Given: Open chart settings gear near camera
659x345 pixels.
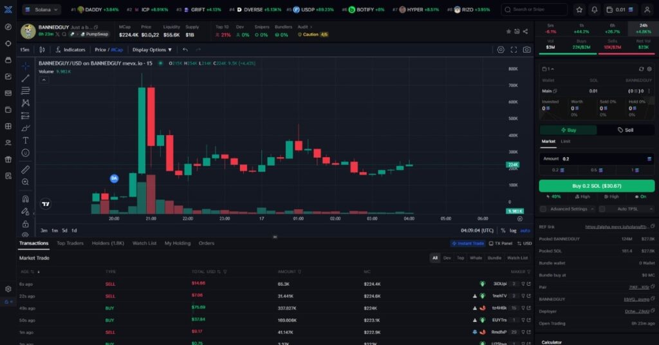Looking at the screenshot, I should click(x=501, y=50).
